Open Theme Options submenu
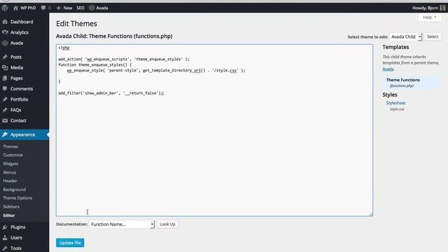 point(17,198)
